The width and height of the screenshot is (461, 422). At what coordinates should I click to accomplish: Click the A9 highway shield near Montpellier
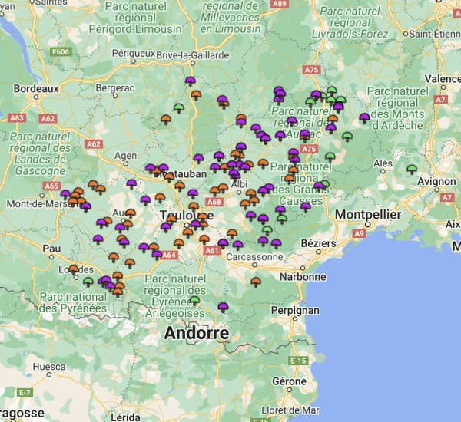coord(359,233)
